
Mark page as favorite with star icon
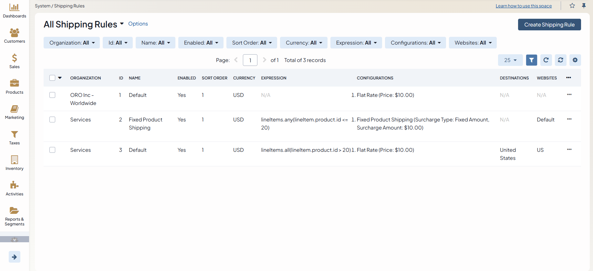click(572, 6)
